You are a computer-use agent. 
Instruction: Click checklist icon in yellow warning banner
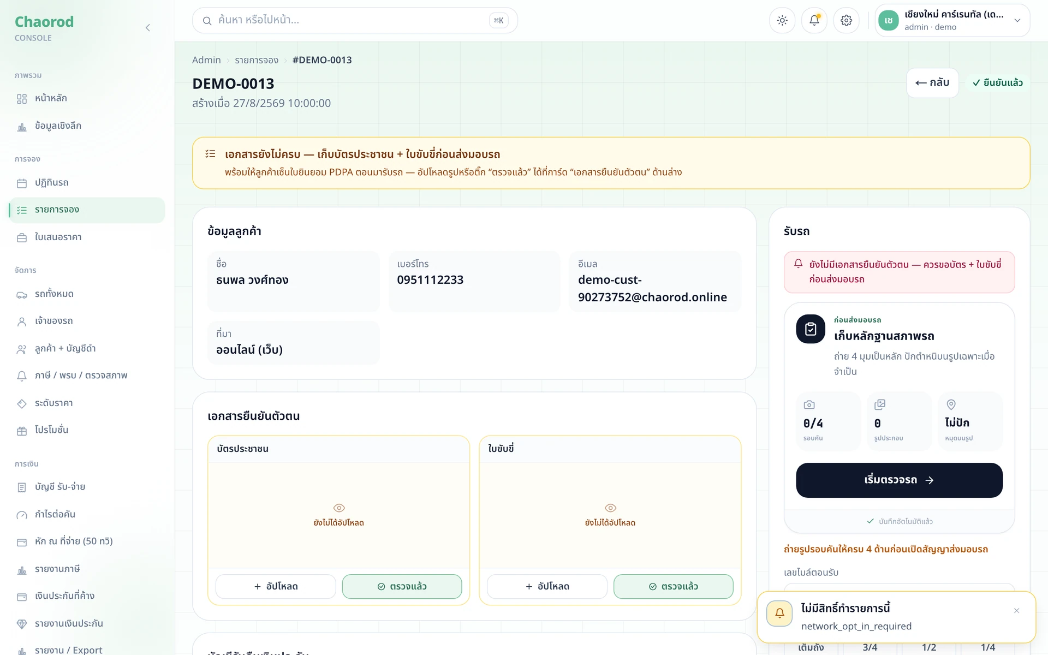coord(210,154)
